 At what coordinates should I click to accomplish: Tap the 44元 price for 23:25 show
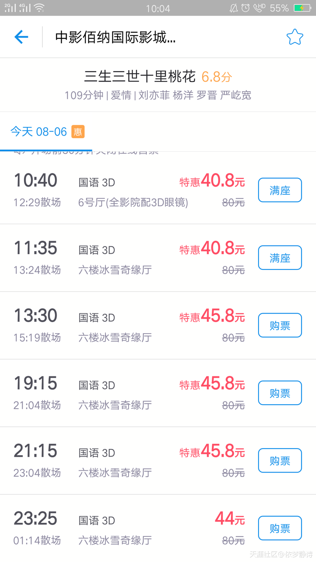(230, 519)
